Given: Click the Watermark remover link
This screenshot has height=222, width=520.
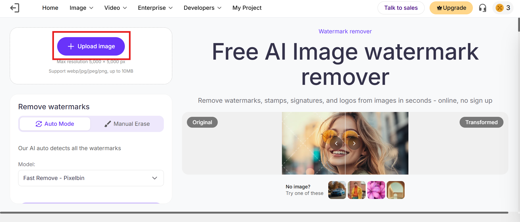Looking at the screenshot, I should [x=345, y=31].
